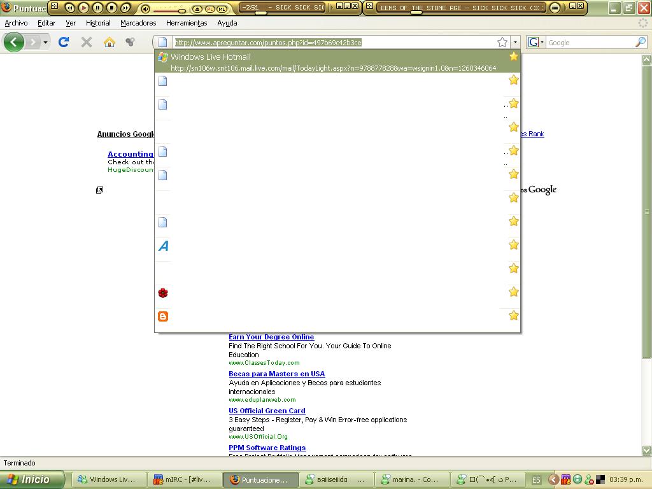
Task: Stop the Winamp track
Action: point(111,8)
